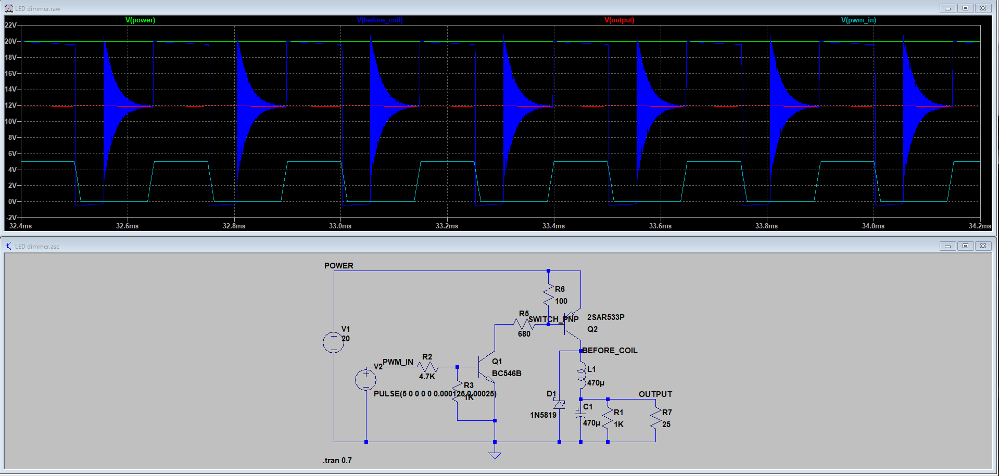Click the 20 value of source V1
999x476 pixels.
346,339
